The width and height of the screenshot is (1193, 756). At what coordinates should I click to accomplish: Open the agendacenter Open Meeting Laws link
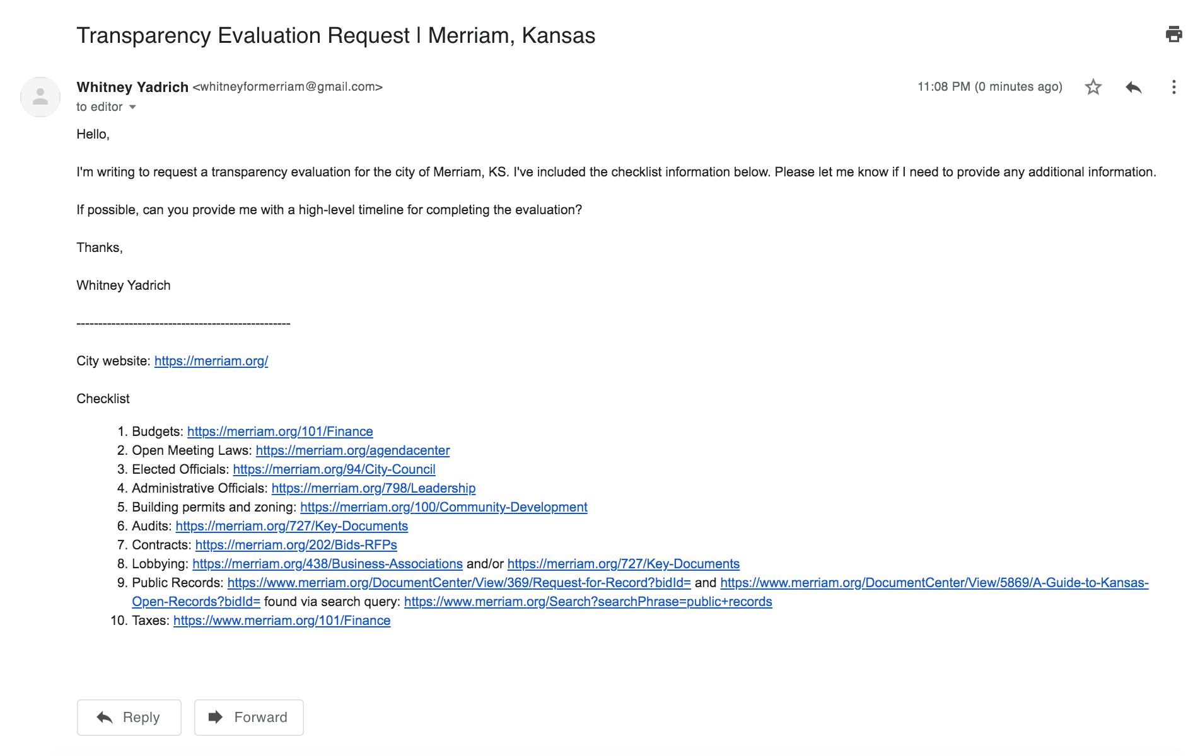pyautogui.click(x=352, y=450)
